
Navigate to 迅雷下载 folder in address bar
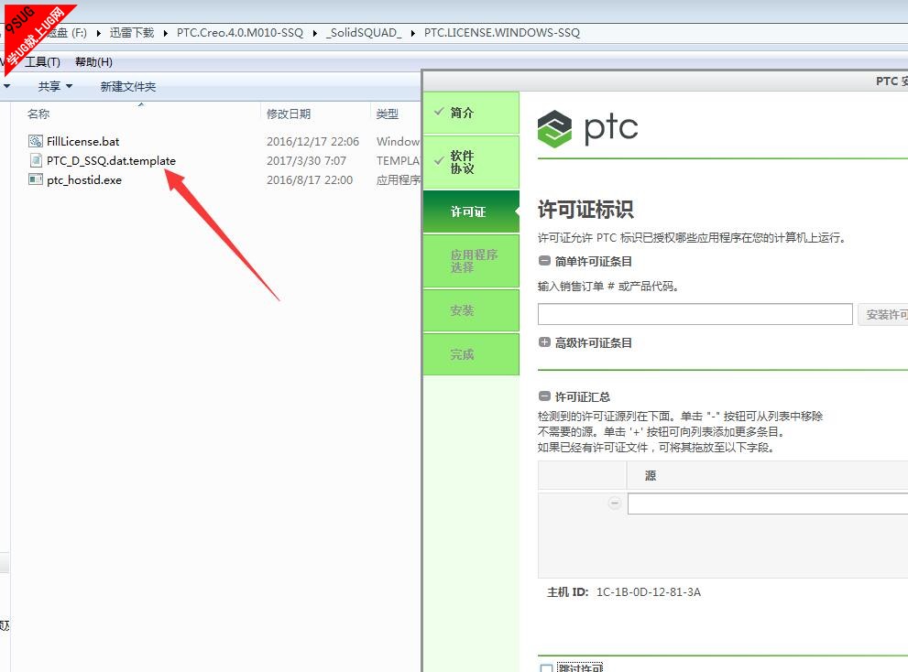point(132,32)
